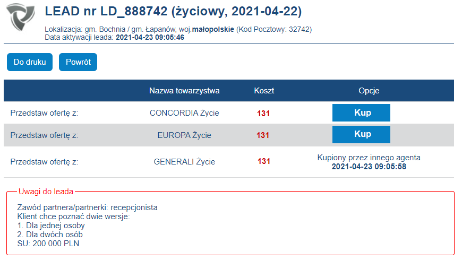Select the Opcje column header
The image size is (462, 260).
369,91
